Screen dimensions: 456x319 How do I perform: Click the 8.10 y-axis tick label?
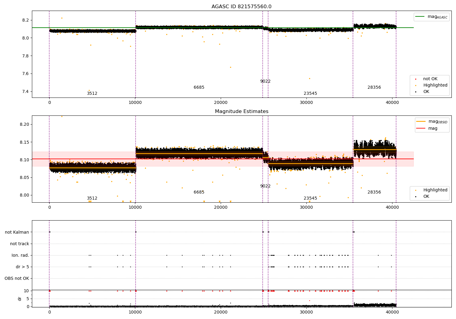pos(24,160)
